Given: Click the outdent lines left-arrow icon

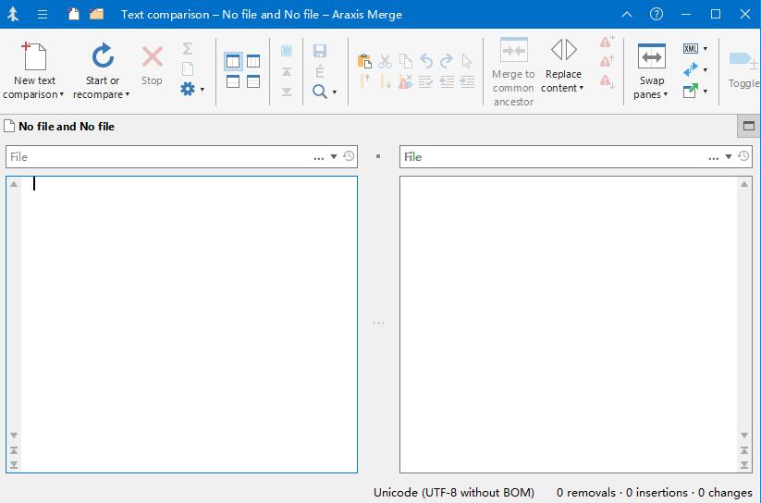Looking at the screenshot, I should [x=447, y=81].
